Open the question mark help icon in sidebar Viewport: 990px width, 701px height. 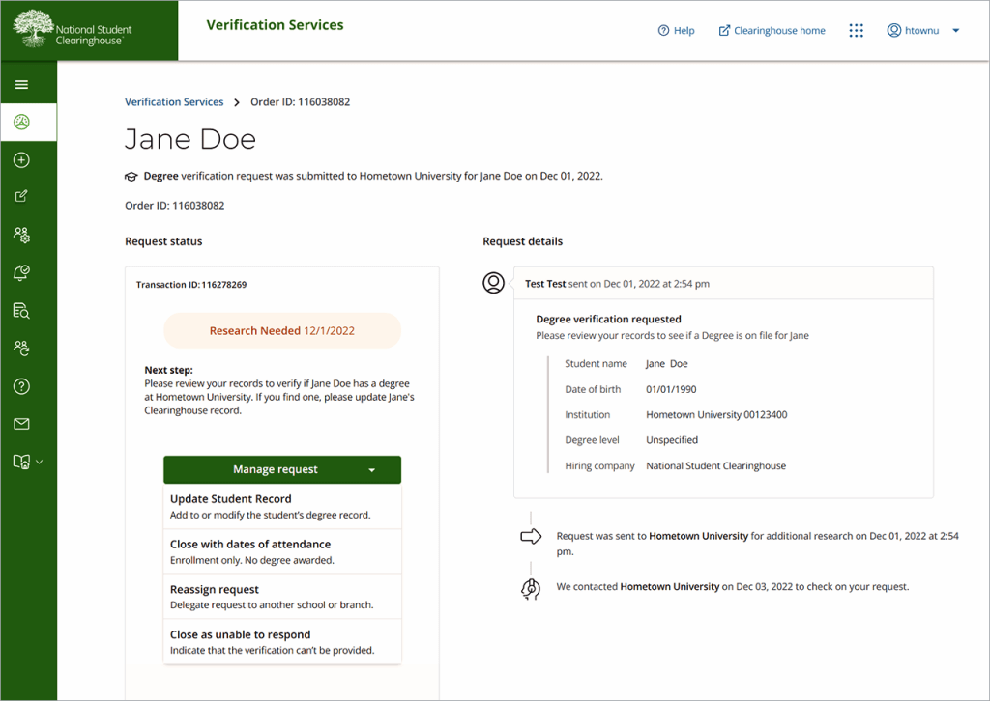(21, 386)
